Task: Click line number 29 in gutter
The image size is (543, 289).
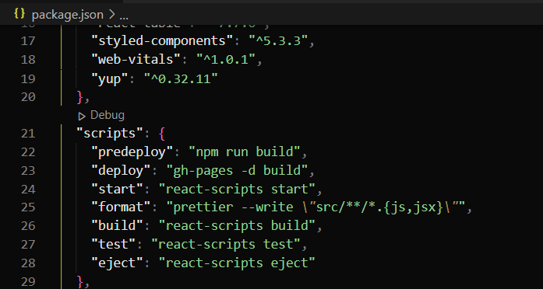Action: pyautogui.click(x=28, y=281)
